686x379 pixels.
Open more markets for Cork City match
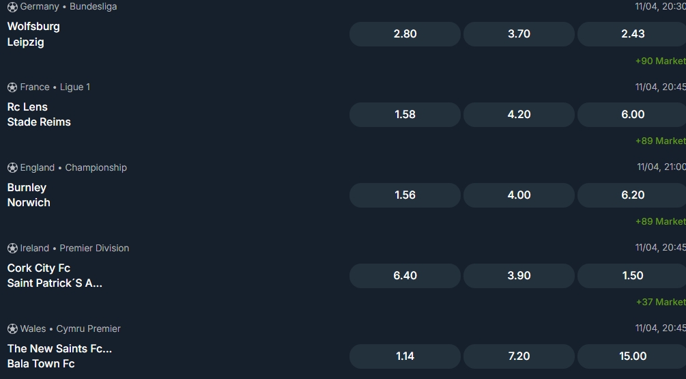click(659, 303)
